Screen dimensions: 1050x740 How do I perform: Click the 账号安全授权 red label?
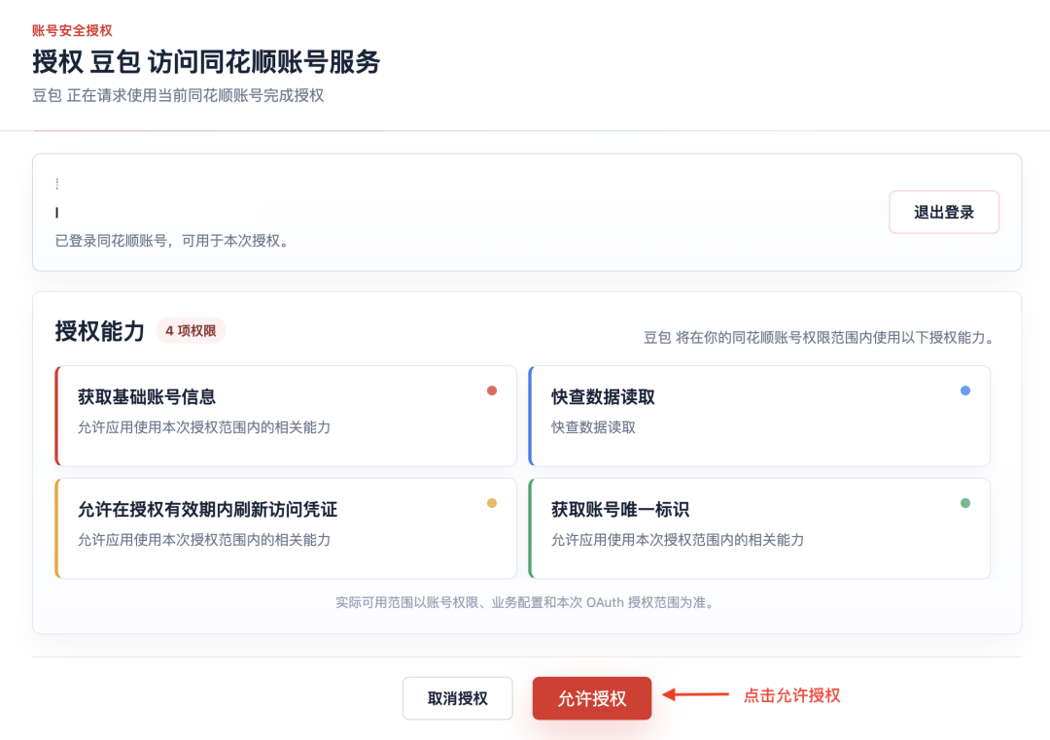(x=72, y=31)
